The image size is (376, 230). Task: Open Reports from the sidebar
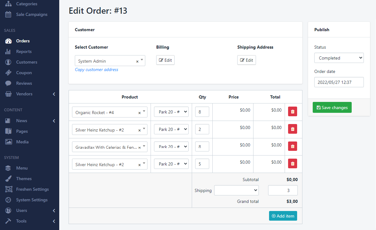(24, 51)
